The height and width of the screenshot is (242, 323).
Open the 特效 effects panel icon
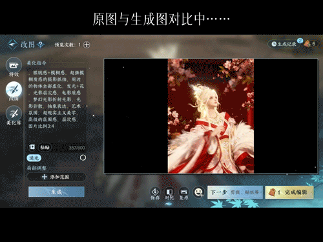coord(14,65)
